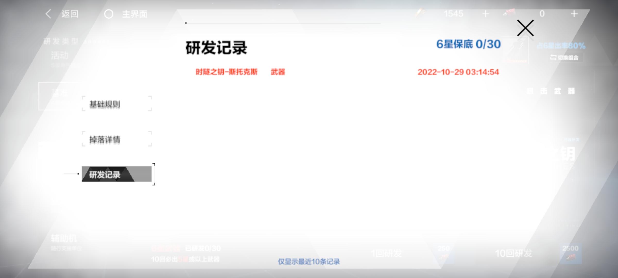Click the 仅显示最近10条记录 notice text
The width and height of the screenshot is (618, 278).
tap(308, 262)
